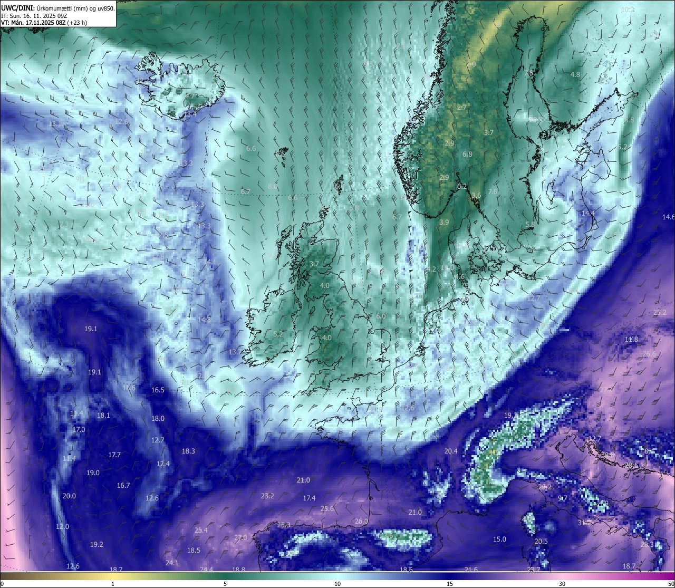Screen dimensions: 675x588
Task: Click the '4.2' map value
Action: click(x=431, y=269)
